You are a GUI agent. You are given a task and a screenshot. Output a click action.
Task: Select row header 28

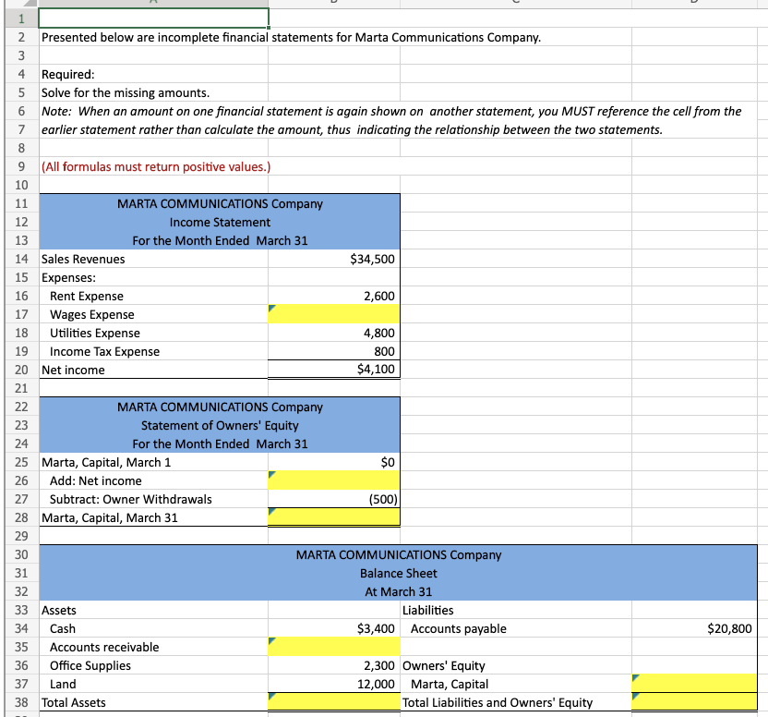pyautogui.click(x=21, y=517)
